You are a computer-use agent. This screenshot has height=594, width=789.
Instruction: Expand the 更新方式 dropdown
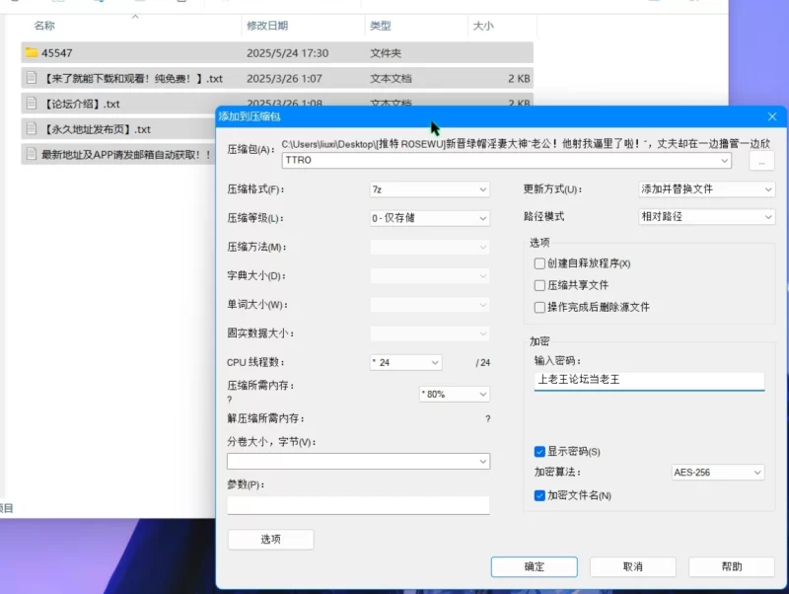(x=706, y=189)
